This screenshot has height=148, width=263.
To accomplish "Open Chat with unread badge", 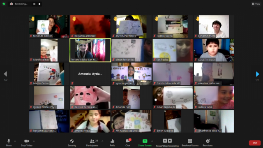I will [128, 143].
